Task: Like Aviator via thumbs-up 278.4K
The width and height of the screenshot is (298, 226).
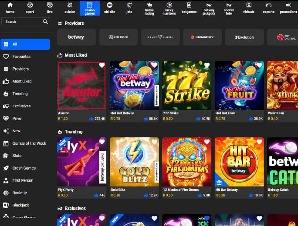Action: click(x=91, y=119)
